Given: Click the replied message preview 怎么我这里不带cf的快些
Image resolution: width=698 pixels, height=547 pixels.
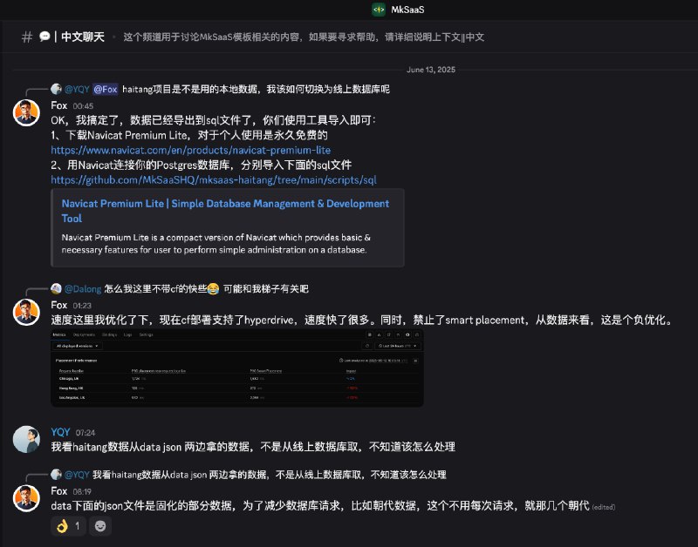Looking at the screenshot, I should click(x=206, y=289).
